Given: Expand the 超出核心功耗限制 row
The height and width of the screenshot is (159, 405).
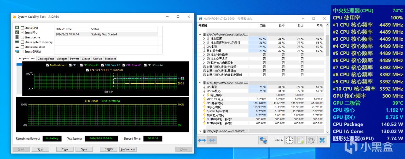Looking at the screenshot, I should coord(204,63).
